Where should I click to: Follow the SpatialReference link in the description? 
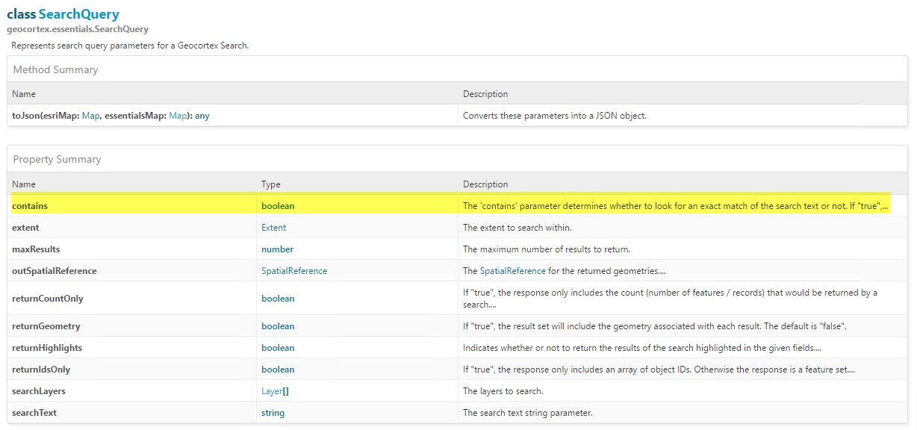point(514,271)
